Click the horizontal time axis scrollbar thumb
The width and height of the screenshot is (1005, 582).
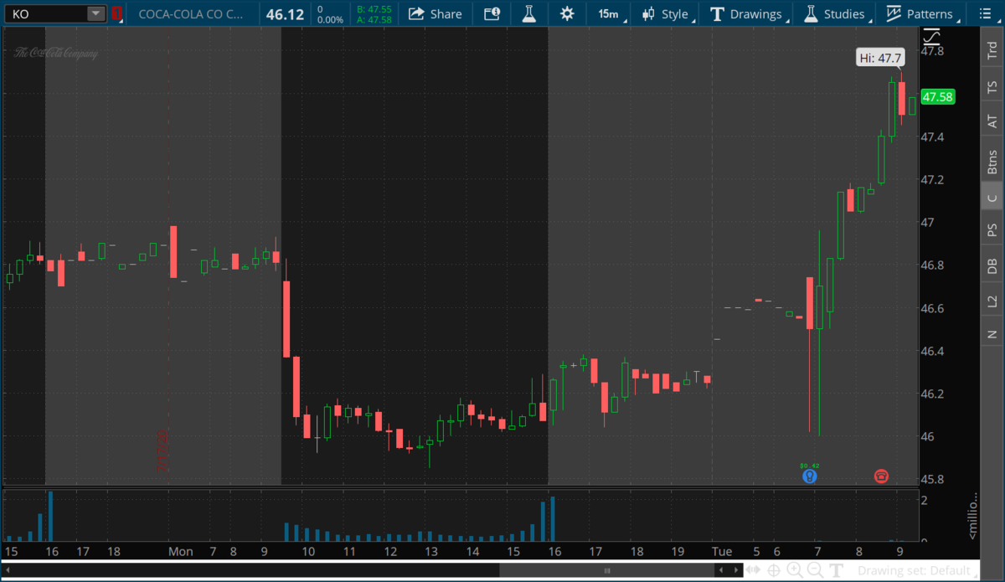coord(606,570)
